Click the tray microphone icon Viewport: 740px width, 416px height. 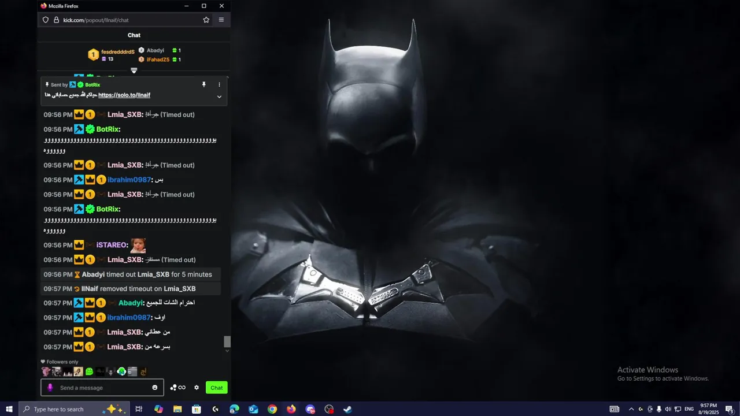tap(659, 409)
